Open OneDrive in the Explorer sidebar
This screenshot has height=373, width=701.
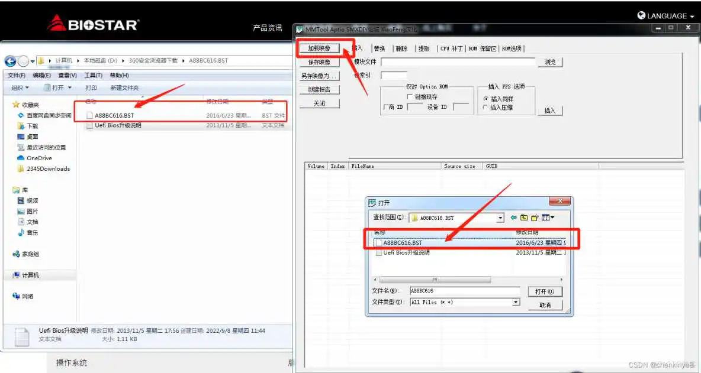pyautogui.click(x=39, y=158)
